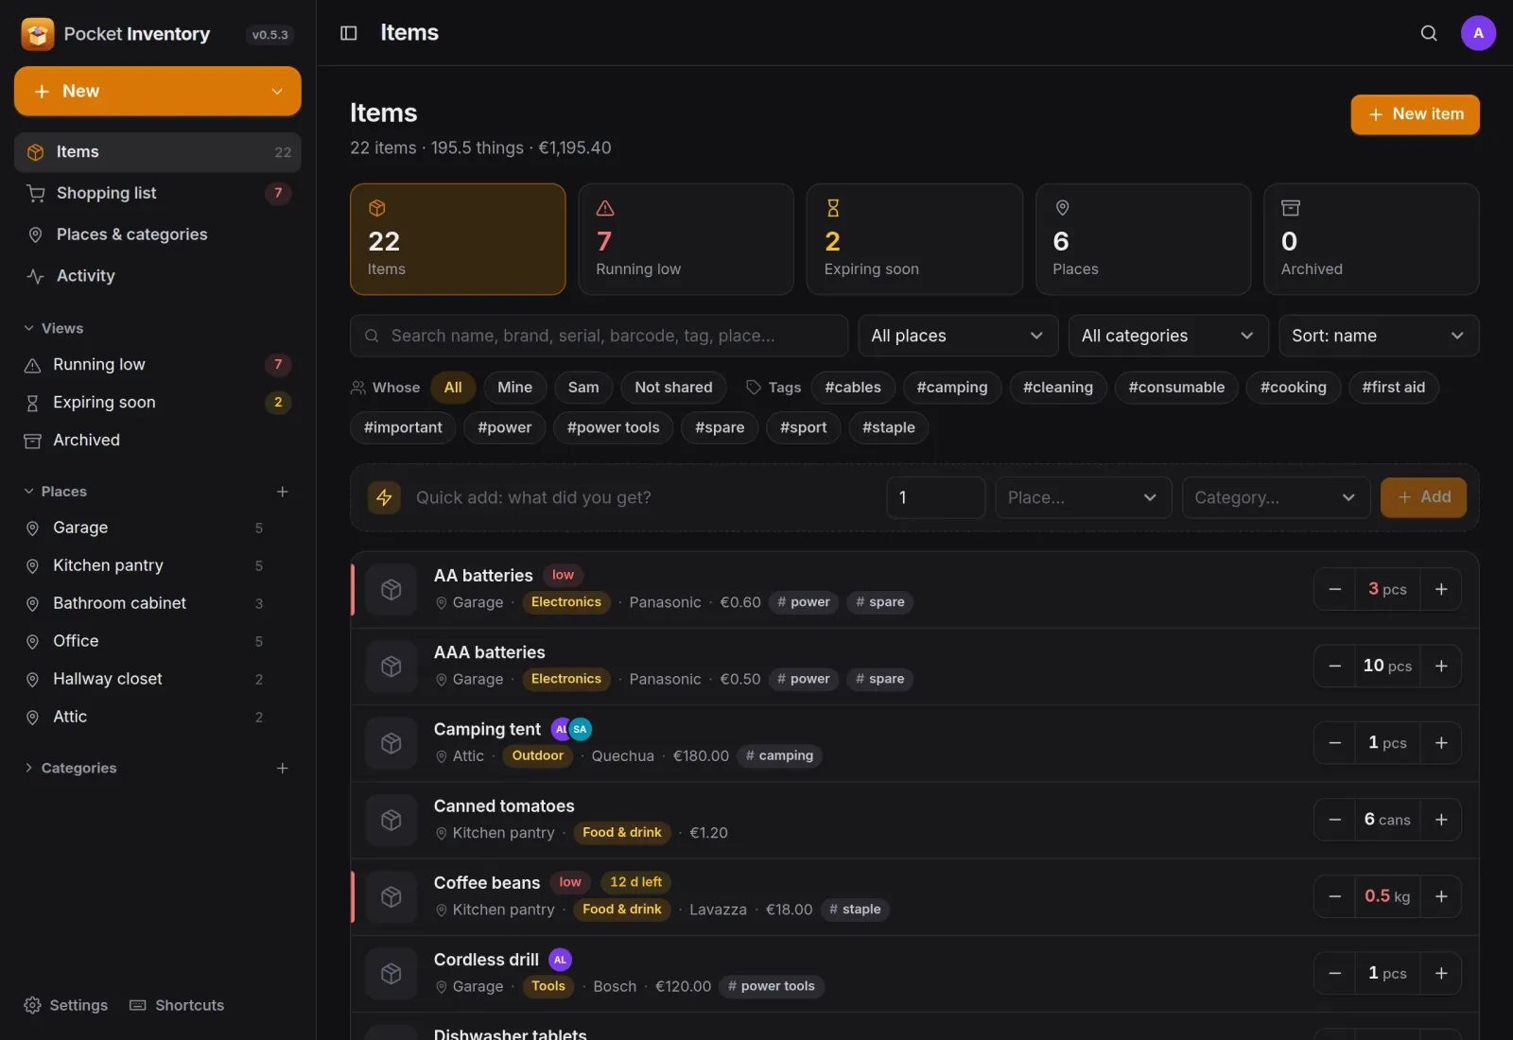The width and height of the screenshot is (1513, 1040).
Task: Click the Camping tent item thumbnail icon
Action: click(x=391, y=743)
